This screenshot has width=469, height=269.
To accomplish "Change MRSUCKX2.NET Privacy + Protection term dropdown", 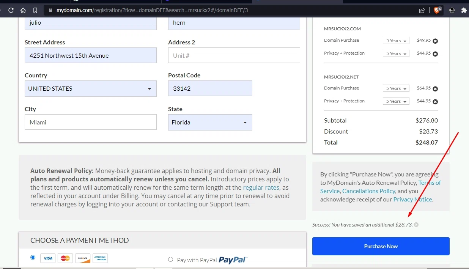I will pos(396,101).
